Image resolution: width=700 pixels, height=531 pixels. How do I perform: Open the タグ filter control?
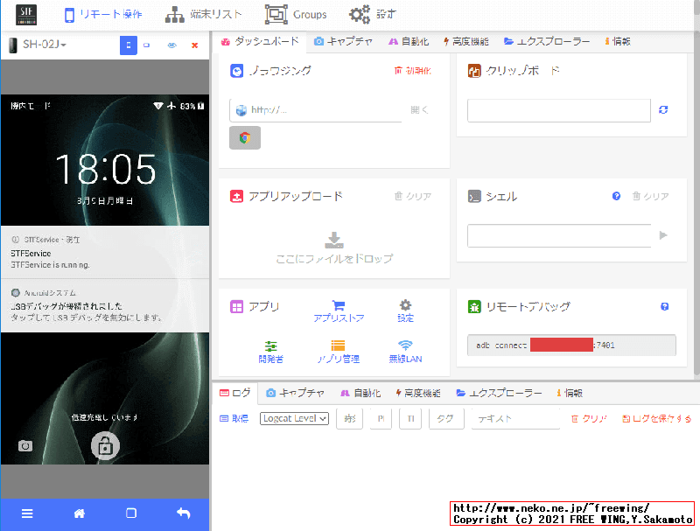(x=446, y=418)
